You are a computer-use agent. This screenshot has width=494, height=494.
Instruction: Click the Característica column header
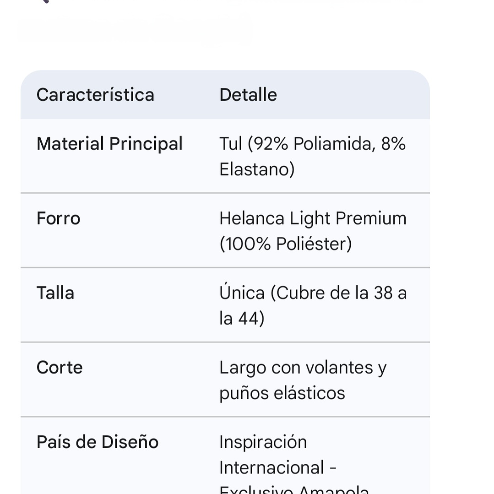(95, 95)
